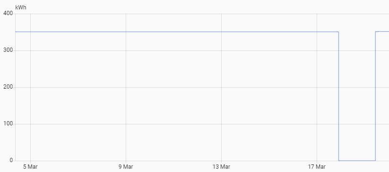The image size is (389, 172).
Task: Click the blue line at the 13 Mar gridline
Action: (x=221, y=32)
